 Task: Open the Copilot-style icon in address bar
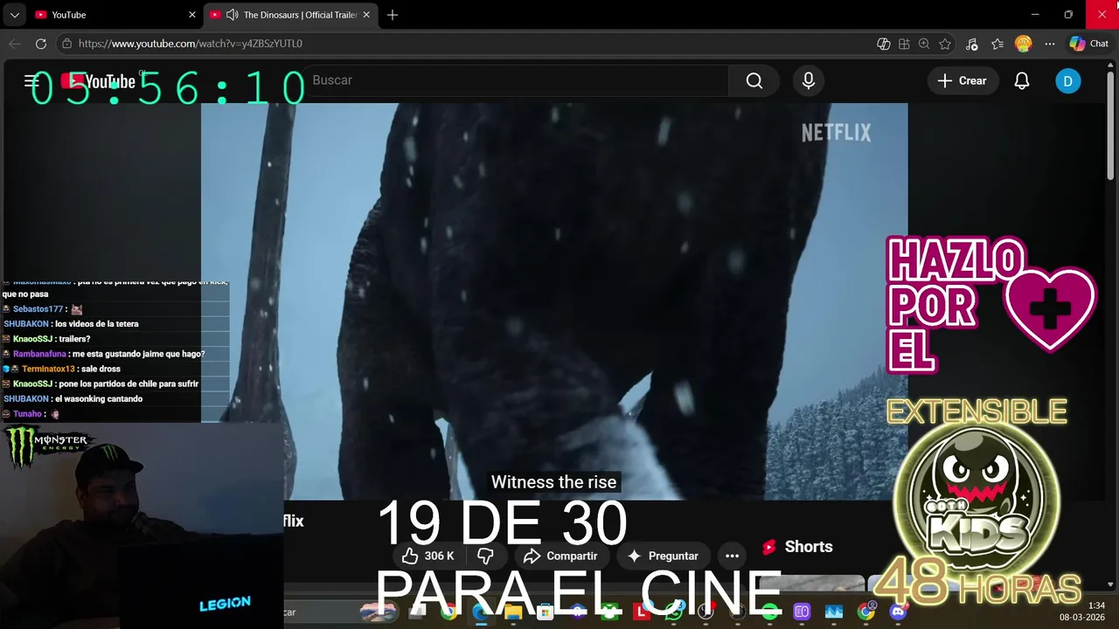pyautogui.click(x=883, y=44)
